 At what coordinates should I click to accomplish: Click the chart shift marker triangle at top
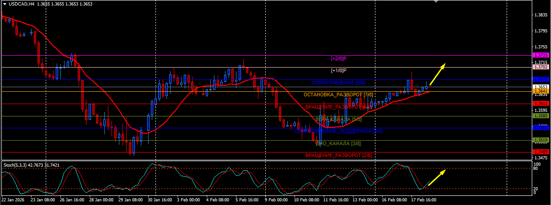click(x=436, y=2)
